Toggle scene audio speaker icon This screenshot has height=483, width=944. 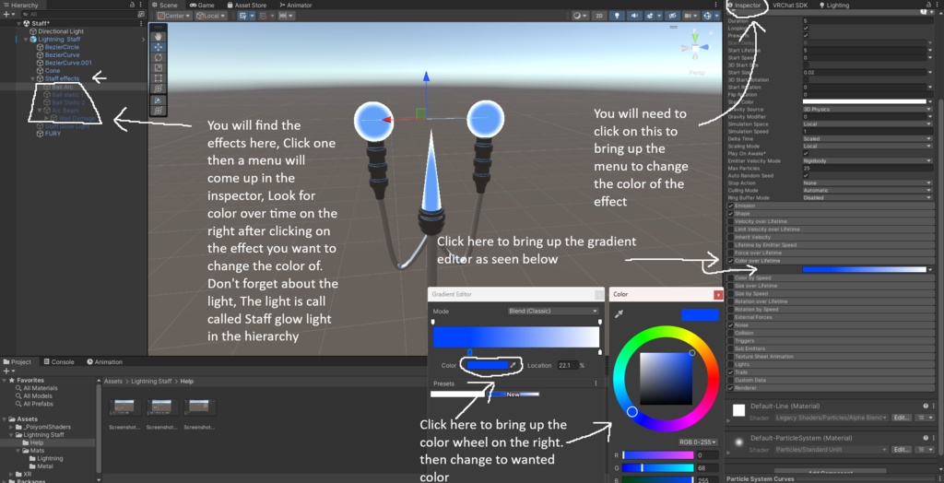[x=633, y=17]
